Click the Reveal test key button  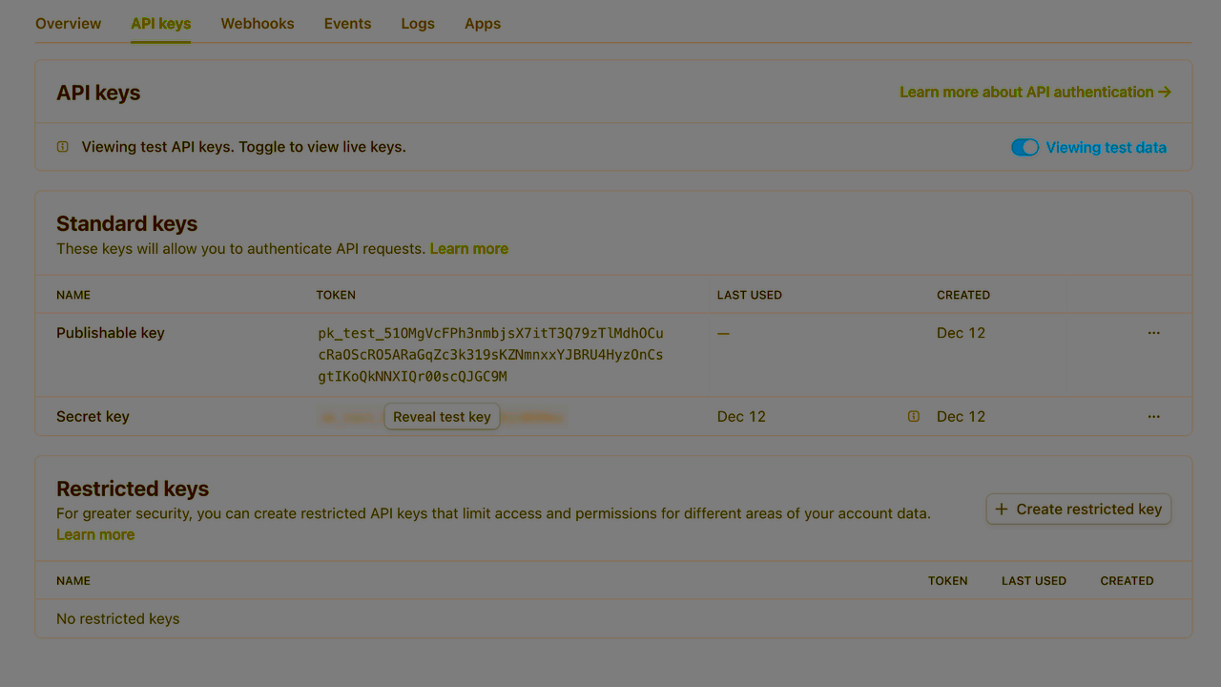pyautogui.click(x=442, y=416)
